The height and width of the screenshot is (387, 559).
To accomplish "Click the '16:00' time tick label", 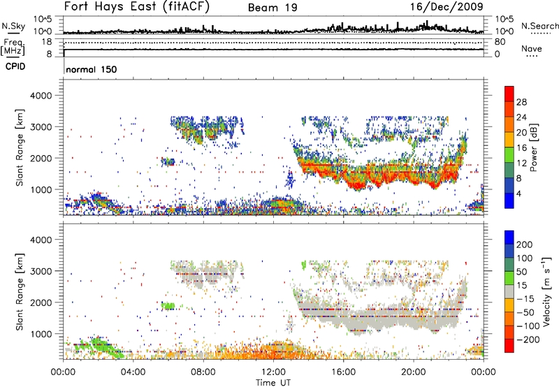I will click(343, 372).
